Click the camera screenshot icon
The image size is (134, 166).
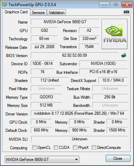click(126, 12)
